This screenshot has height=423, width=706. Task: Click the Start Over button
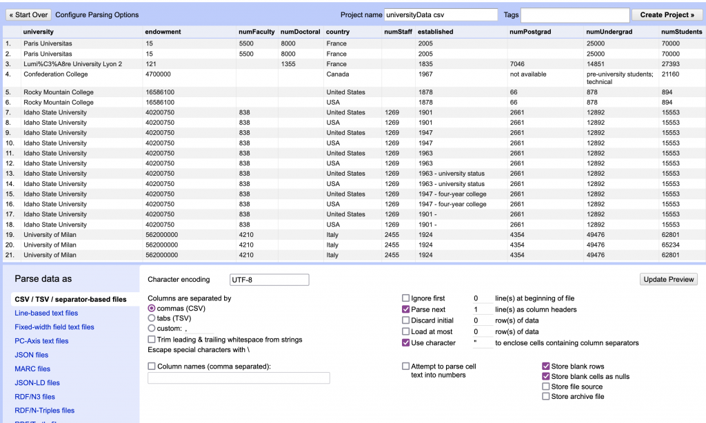(x=28, y=15)
